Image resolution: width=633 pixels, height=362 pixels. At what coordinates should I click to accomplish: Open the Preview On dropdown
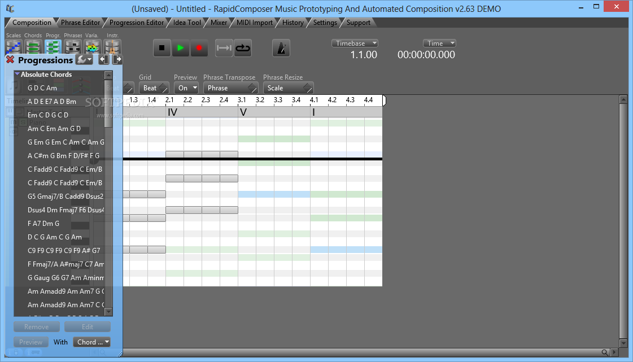click(186, 88)
